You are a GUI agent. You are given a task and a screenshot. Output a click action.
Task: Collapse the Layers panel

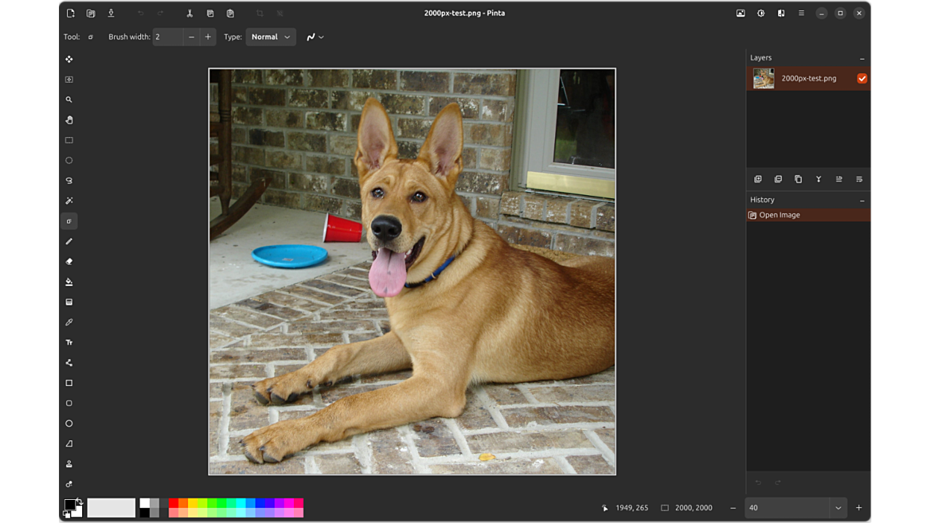click(x=862, y=58)
